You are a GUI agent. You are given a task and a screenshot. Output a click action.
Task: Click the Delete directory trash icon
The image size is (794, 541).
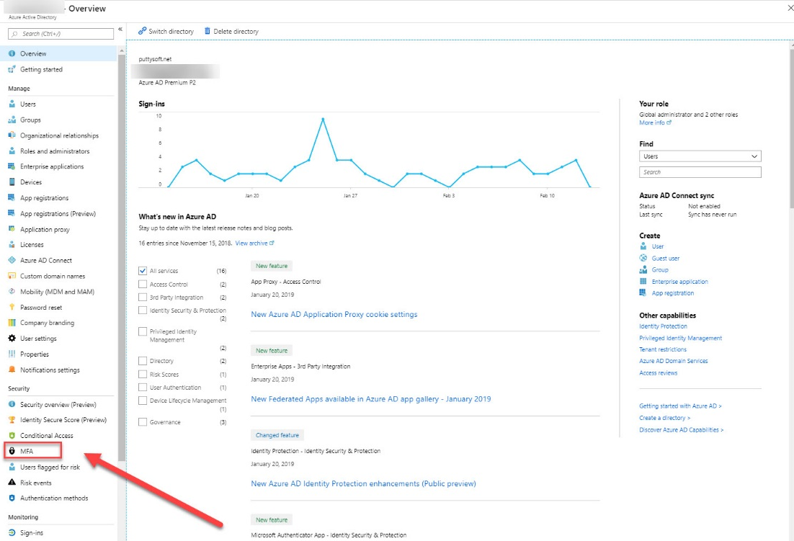tap(207, 31)
